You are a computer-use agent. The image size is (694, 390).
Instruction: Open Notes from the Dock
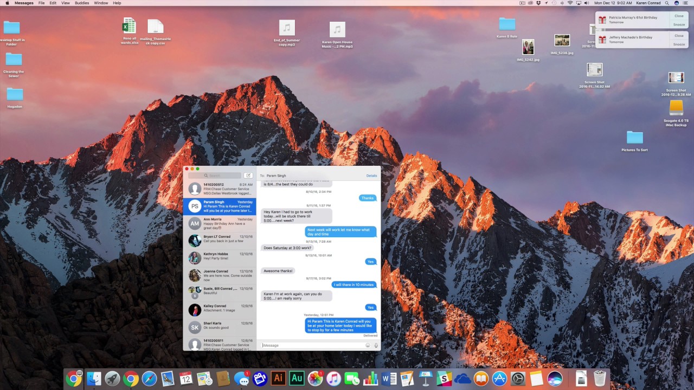(536, 379)
